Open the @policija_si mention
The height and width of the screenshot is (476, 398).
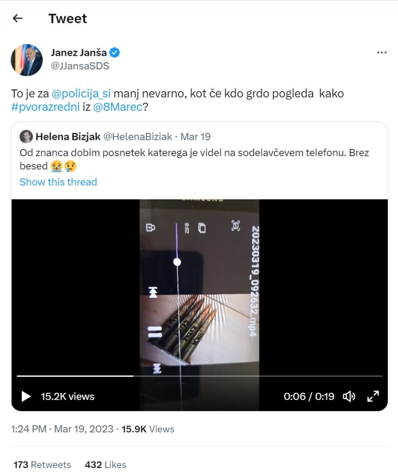[x=81, y=93]
